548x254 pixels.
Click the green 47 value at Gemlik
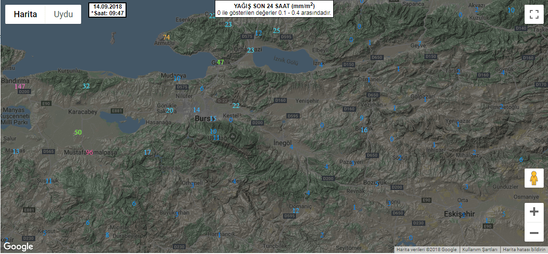[x=220, y=62]
